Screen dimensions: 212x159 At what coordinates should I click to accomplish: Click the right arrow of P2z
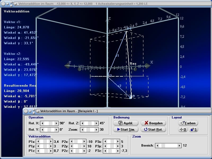click(84, 151)
